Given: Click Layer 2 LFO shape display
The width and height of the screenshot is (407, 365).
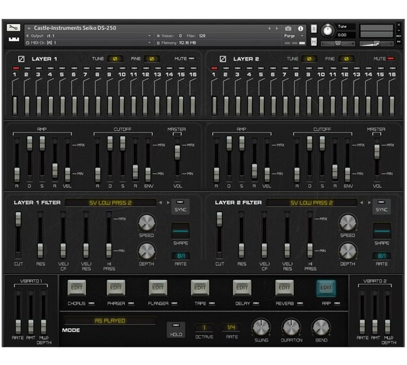Looking at the screenshot, I should (382, 231).
